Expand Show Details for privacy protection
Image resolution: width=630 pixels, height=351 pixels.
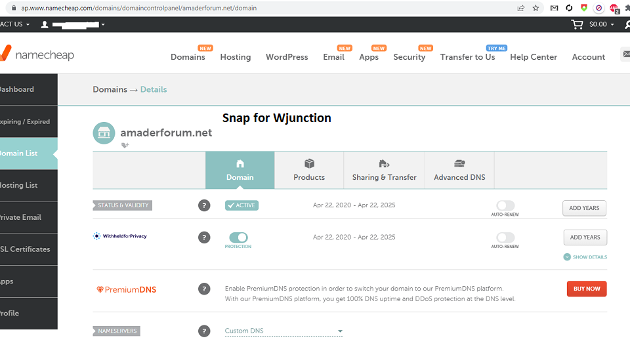[x=585, y=257]
